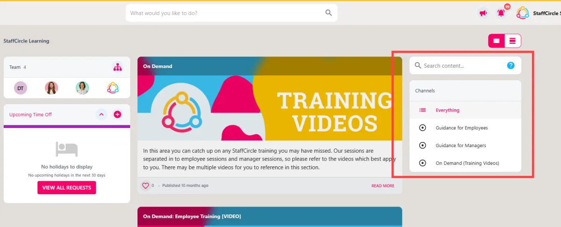Click the StaffCircle logo in the header
This screenshot has height=227, width=561.
tap(523, 13)
